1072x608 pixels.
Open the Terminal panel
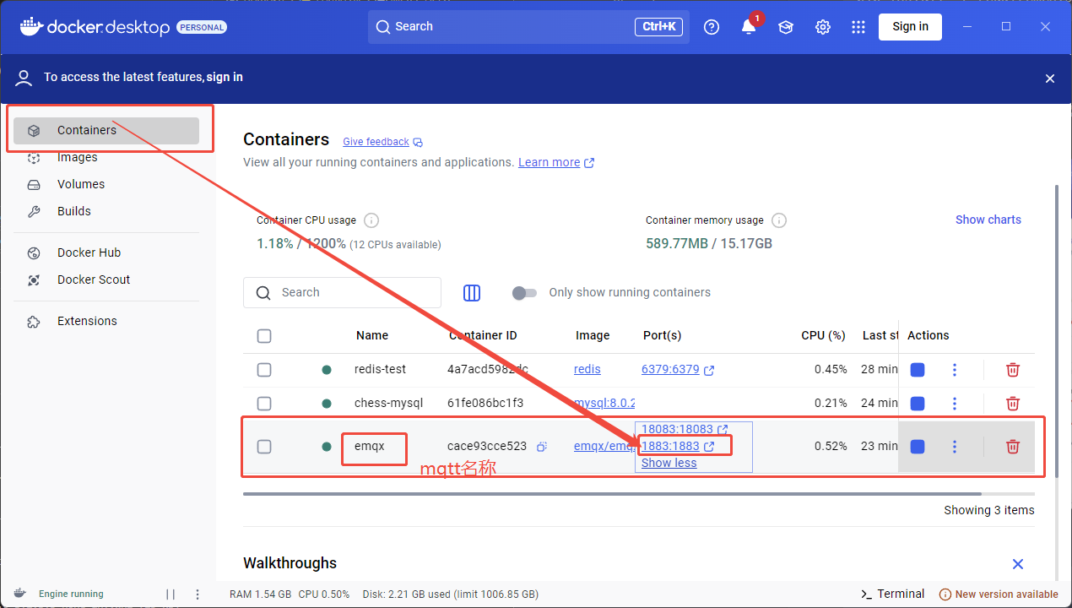[892, 594]
